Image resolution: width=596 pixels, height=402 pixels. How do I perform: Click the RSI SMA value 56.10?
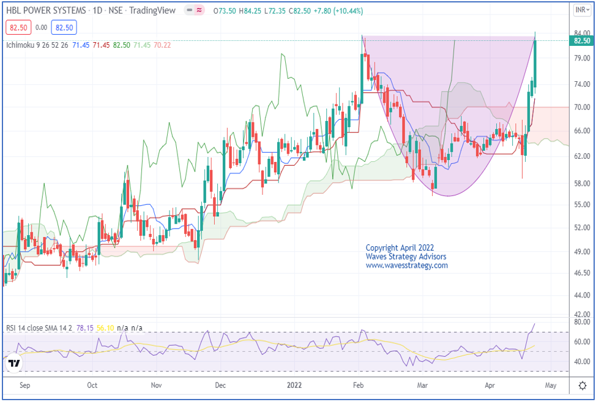click(x=106, y=327)
